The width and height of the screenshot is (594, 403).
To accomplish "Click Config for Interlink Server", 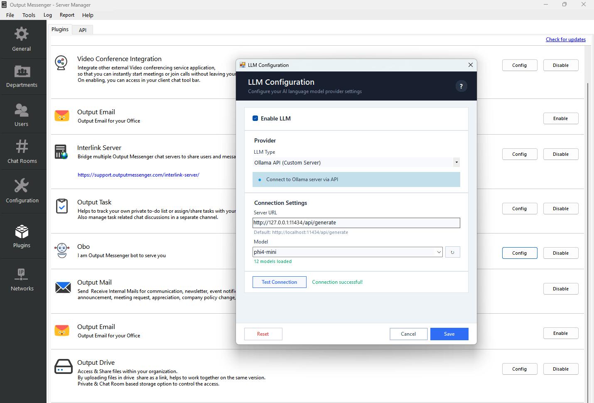I will pos(519,154).
